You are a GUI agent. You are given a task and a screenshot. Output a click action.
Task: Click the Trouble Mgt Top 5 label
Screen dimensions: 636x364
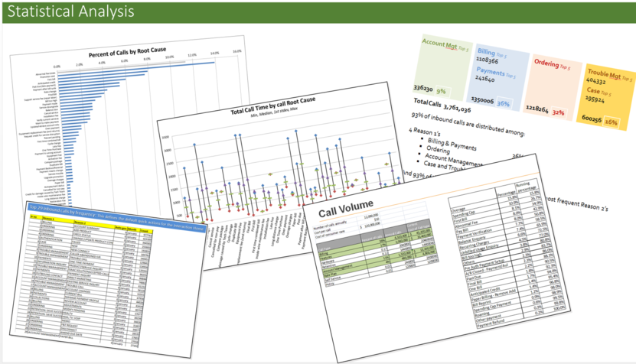pos(610,75)
